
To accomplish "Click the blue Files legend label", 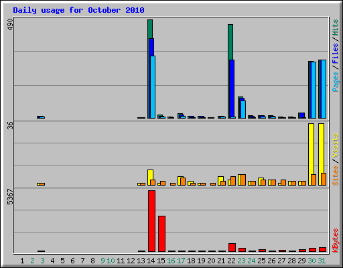I will 335,54.
